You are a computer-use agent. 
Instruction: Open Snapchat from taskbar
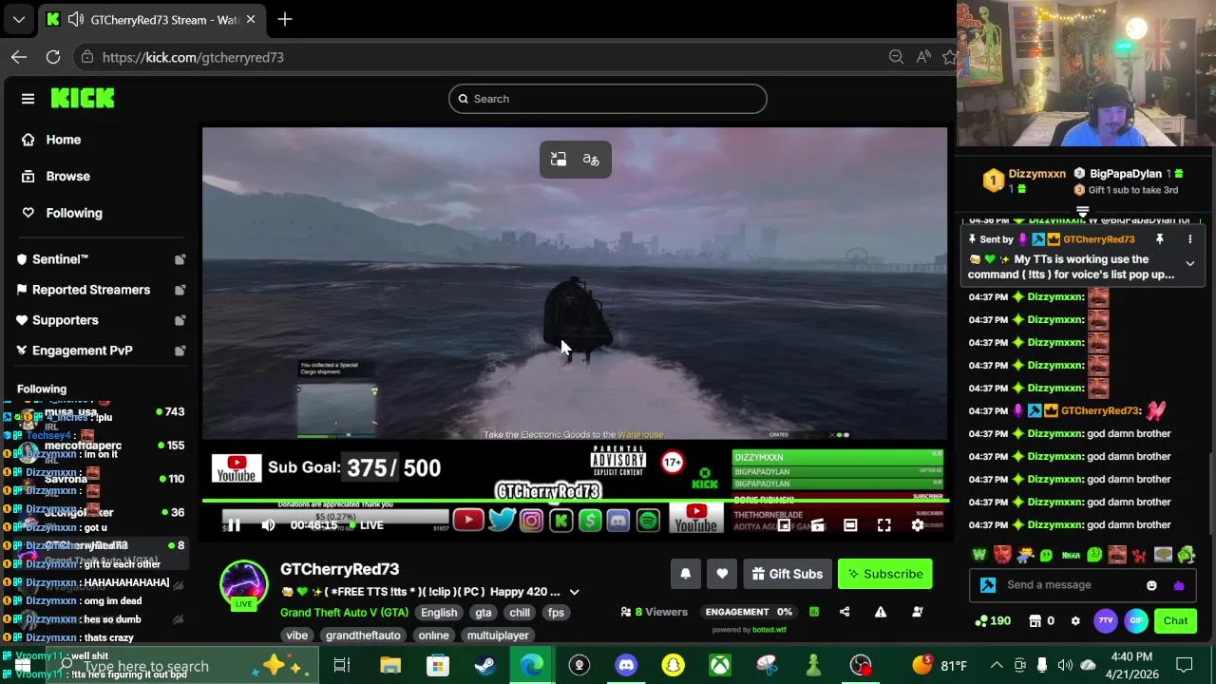tap(673, 665)
